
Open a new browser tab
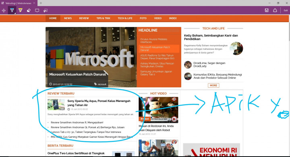pyautogui.click(x=41, y=3)
